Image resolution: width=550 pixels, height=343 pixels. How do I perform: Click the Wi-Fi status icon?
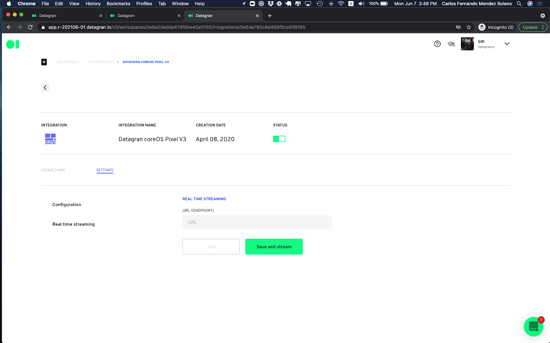[341, 3]
